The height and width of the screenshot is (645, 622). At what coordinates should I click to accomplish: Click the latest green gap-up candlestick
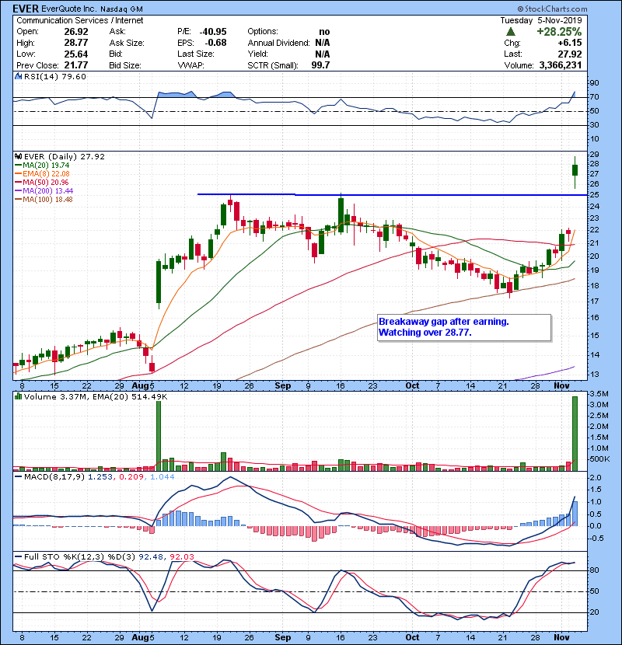pos(575,170)
